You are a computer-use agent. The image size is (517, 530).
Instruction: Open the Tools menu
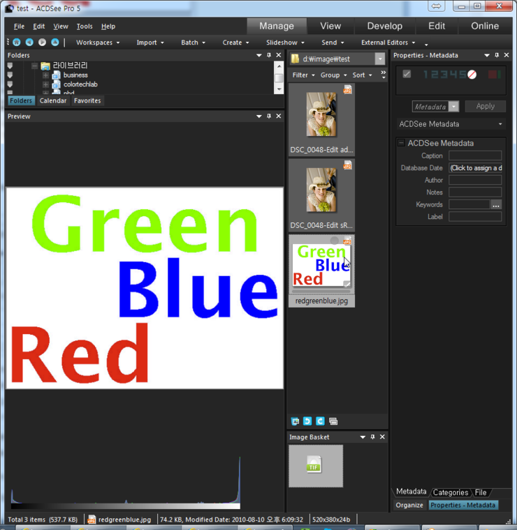click(85, 26)
